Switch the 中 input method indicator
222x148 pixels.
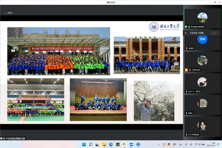coord(191,144)
